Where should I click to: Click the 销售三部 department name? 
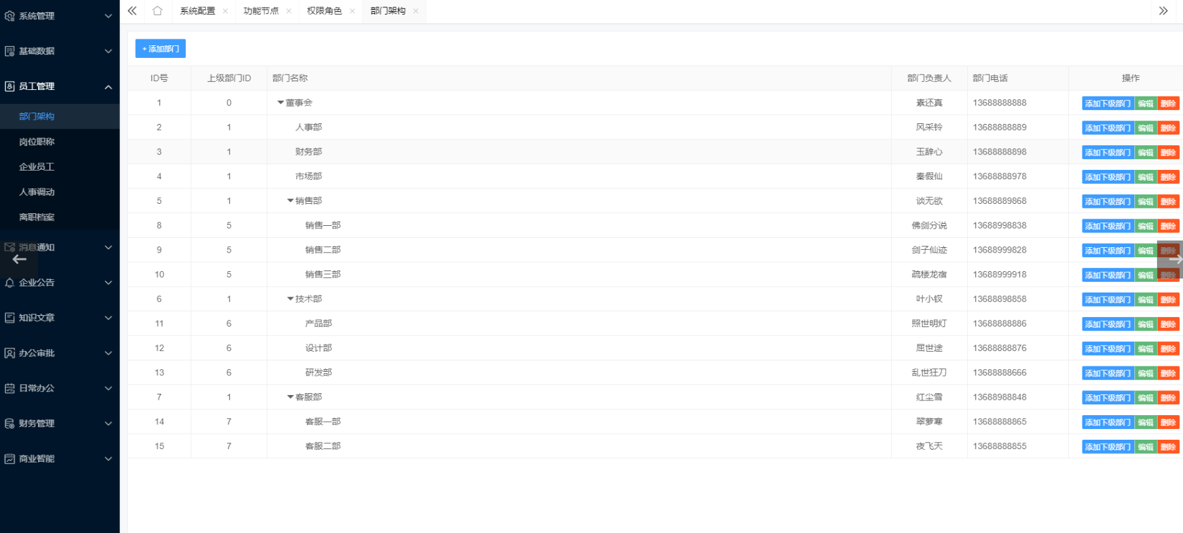(x=323, y=274)
